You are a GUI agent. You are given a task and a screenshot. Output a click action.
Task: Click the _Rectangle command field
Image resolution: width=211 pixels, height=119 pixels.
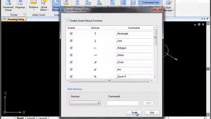pos(134,34)
